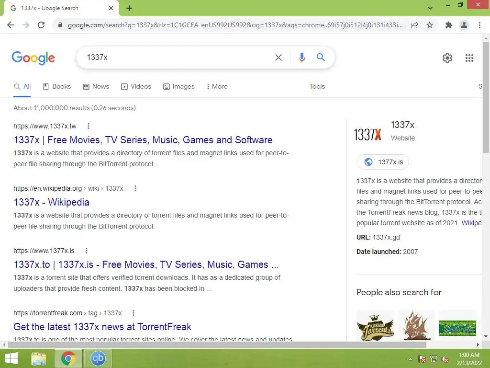The image size is (490, 368).
Task: Open Chrome's three-dot menu
Action: point(479,25)
